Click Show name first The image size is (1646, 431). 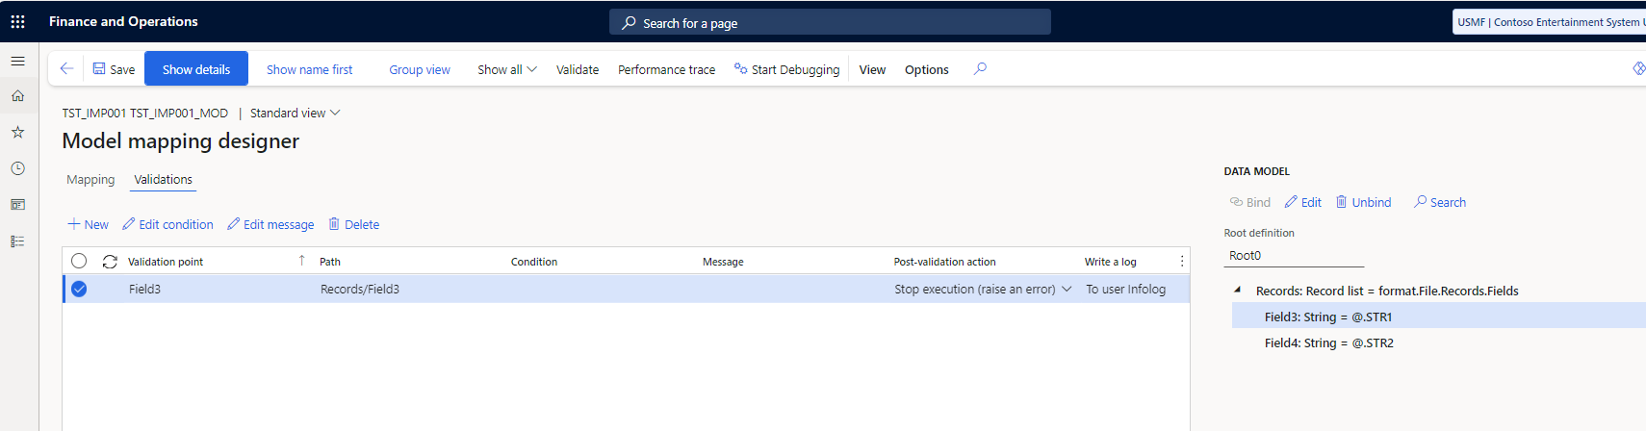click(309, 69)
